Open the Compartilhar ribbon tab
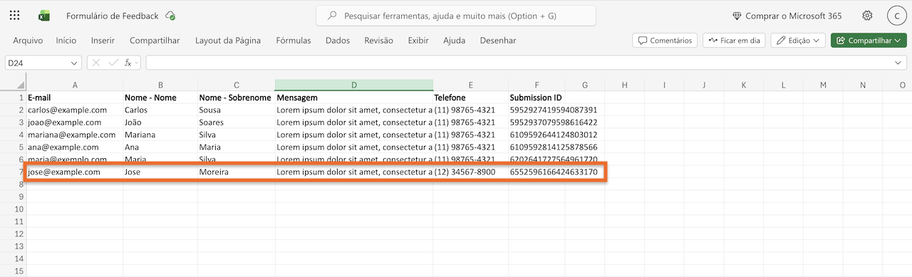 point(155,41)
